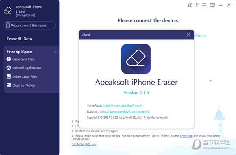
Task: Choose Uninstall Applications
Action: (27, 68)
